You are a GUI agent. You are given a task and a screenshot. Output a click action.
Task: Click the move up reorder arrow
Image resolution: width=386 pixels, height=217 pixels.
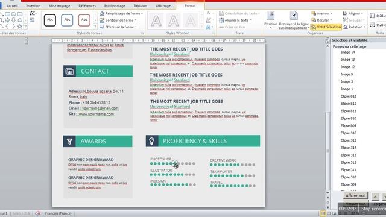pyautogui.click(x=375, y=197)
